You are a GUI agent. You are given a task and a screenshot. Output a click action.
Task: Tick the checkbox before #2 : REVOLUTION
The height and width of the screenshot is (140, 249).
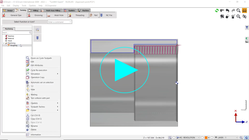174,138
